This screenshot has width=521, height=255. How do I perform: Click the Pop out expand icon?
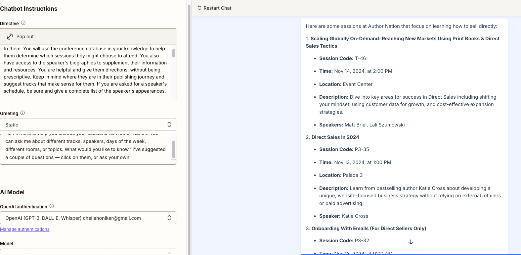click(x=10, y=37)
